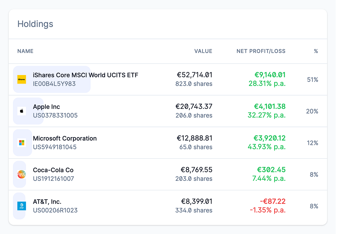341x234 pixels.
Task: Open the Coca-Cola Co holding
Action: (x=53, y=170)
